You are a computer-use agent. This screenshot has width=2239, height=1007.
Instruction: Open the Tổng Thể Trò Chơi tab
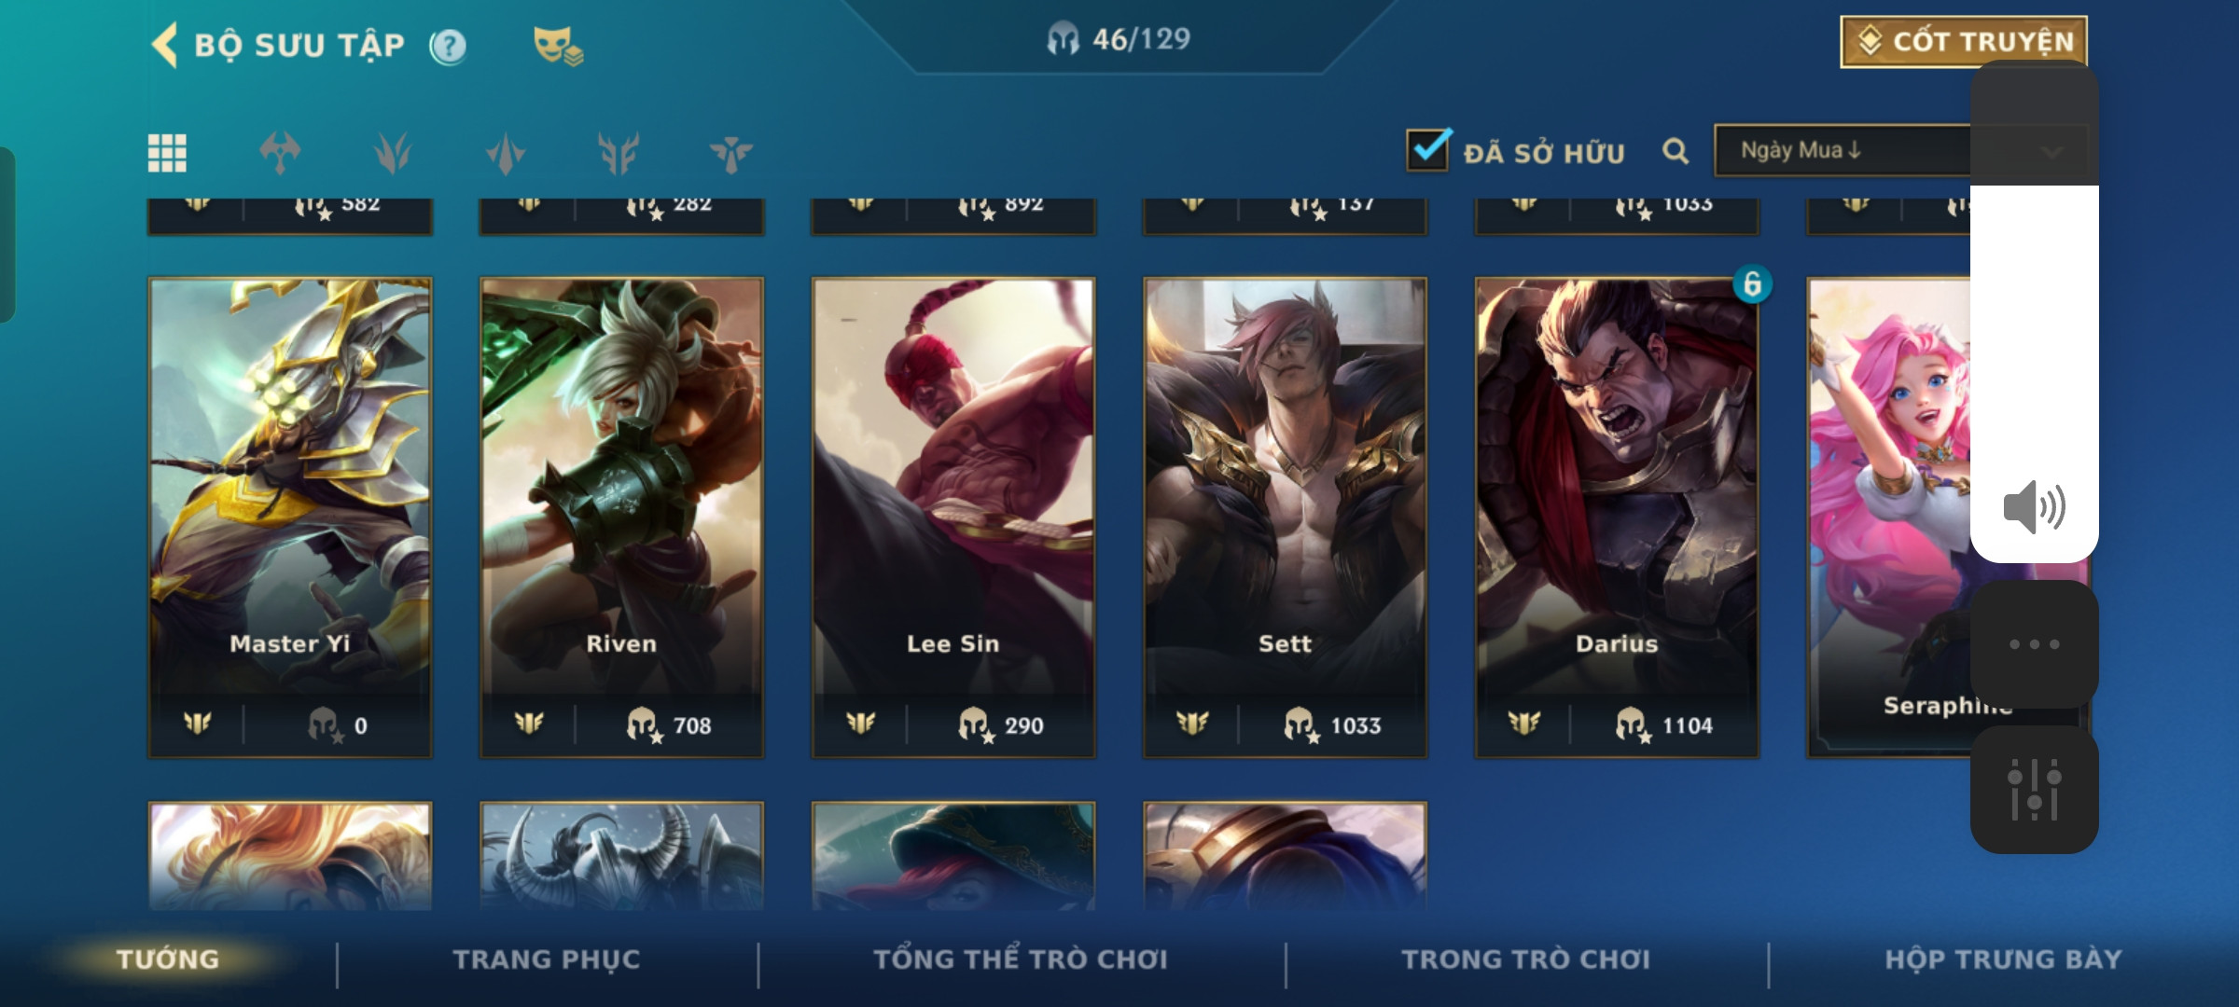[1021, 959]
